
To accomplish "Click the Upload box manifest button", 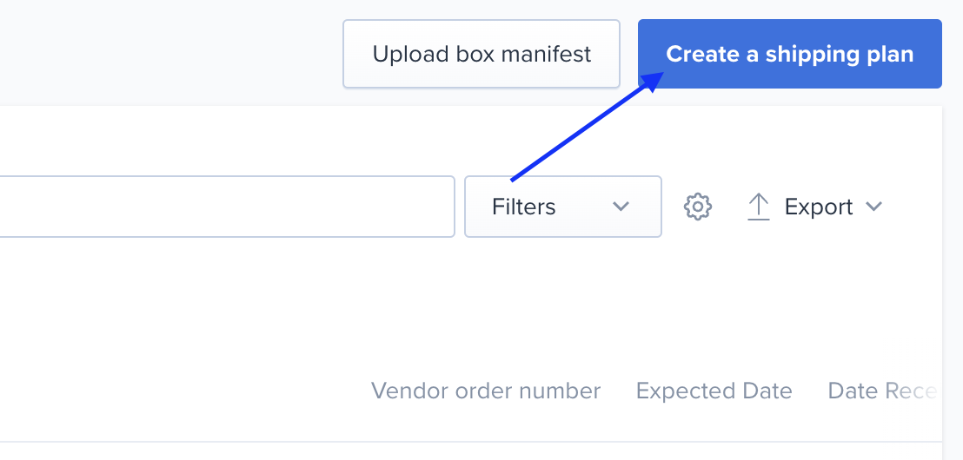I will coord(481,54).
